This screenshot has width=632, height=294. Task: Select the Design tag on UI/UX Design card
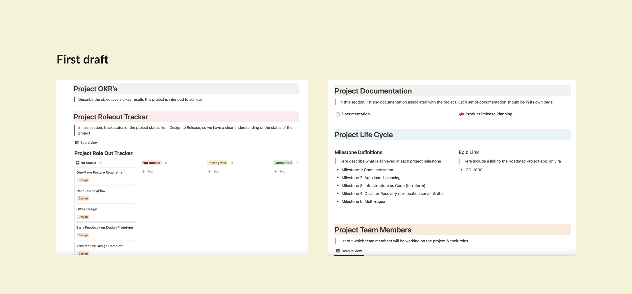83,217
